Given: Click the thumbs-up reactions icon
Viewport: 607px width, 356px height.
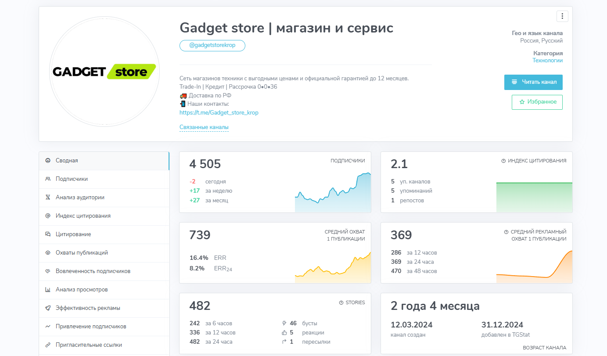Looking at the screenshot, I should point(284,333).
